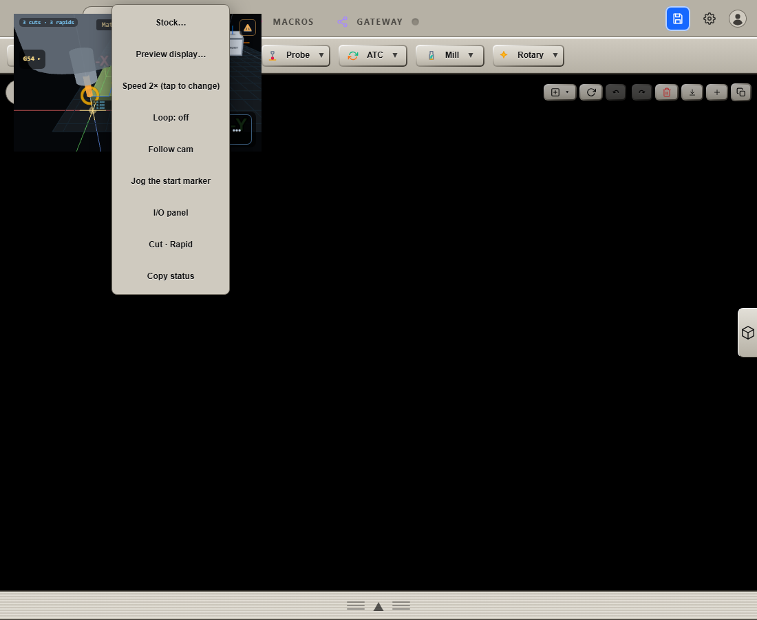The height and width of the screenshot is (620, 757).
Task: Click the gray Gateway status dot
Action: 415,22
